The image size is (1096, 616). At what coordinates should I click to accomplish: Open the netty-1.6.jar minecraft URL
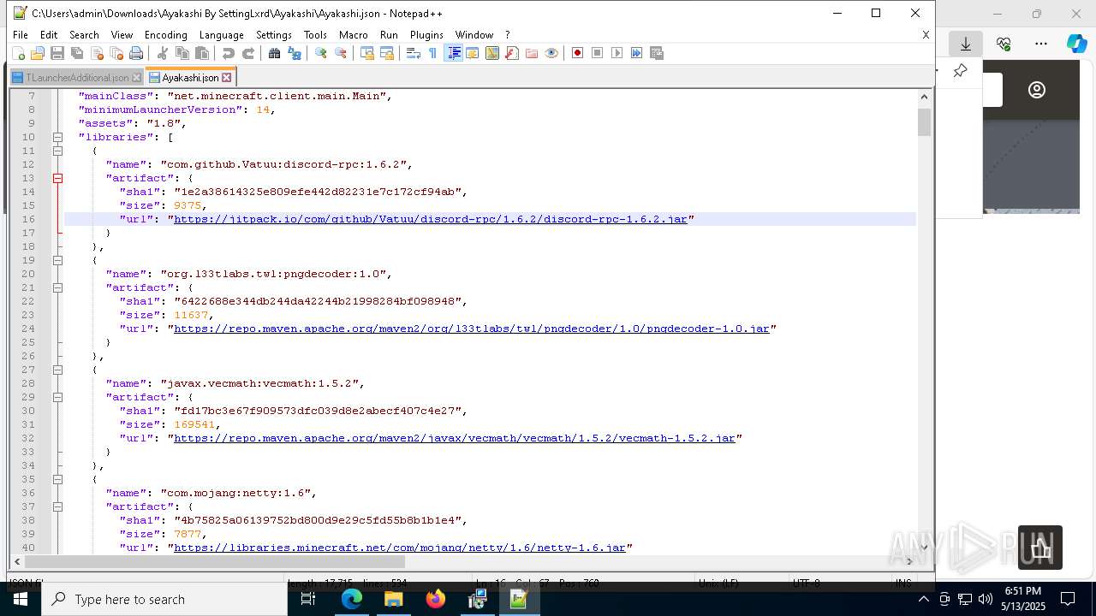(x=400, y=548)
